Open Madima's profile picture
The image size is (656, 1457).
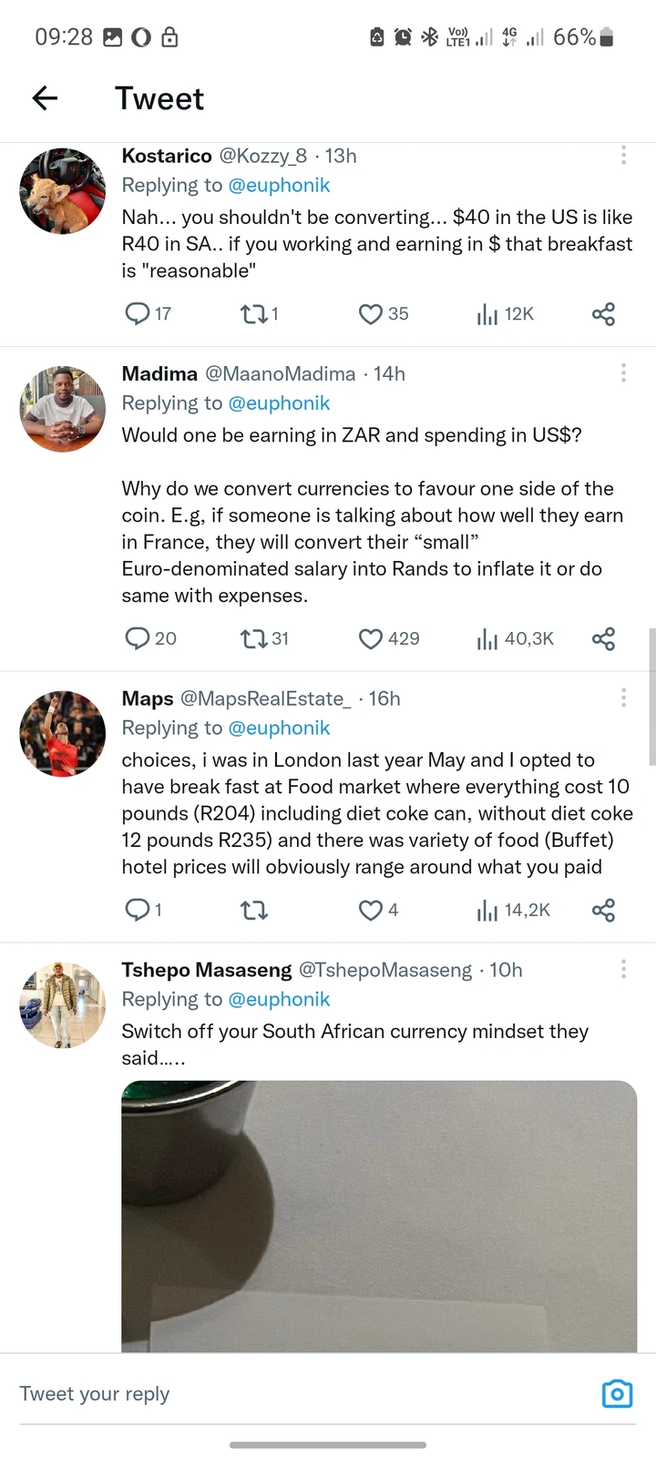[x=63, y=409]
